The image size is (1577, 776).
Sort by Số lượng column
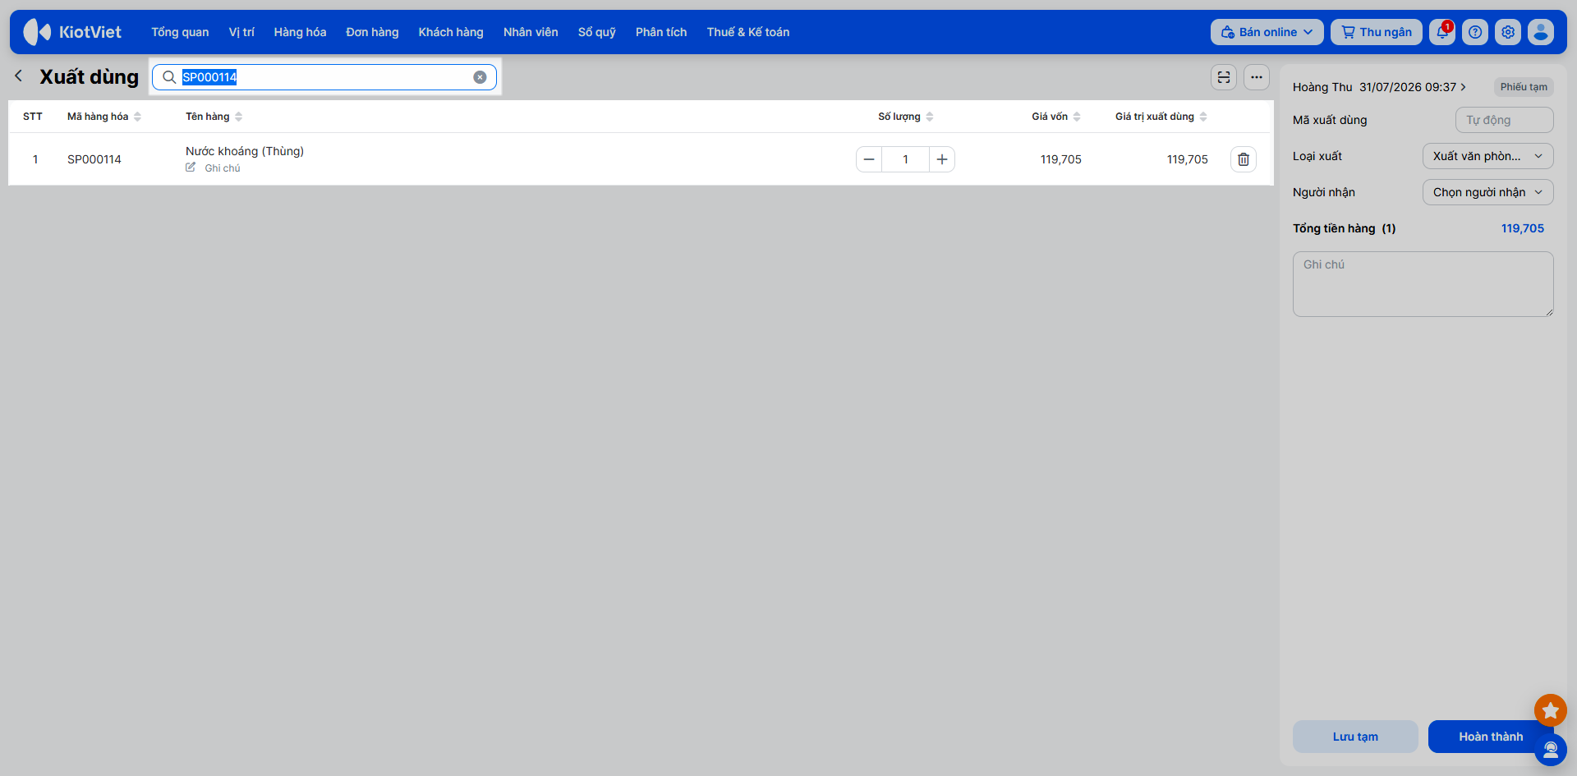[x=906, y=117]
